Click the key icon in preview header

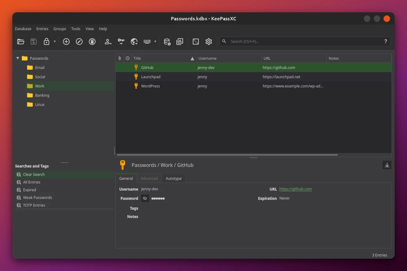(x=123, y=165)
